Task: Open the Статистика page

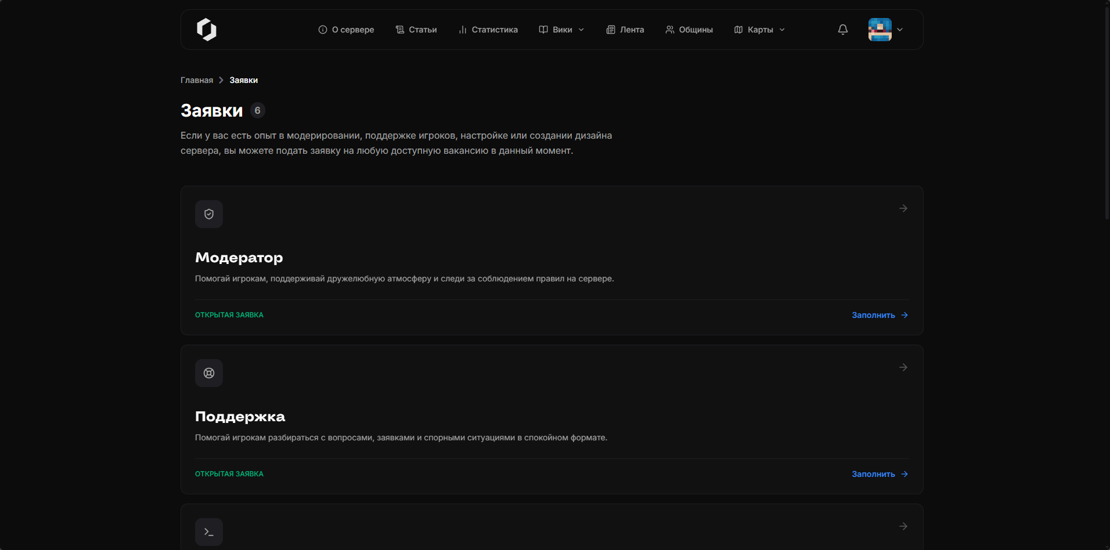Action: (488, 30)
